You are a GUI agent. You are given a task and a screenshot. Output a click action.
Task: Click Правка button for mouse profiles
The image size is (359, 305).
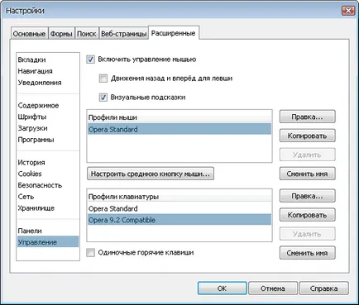click(308, 117)
